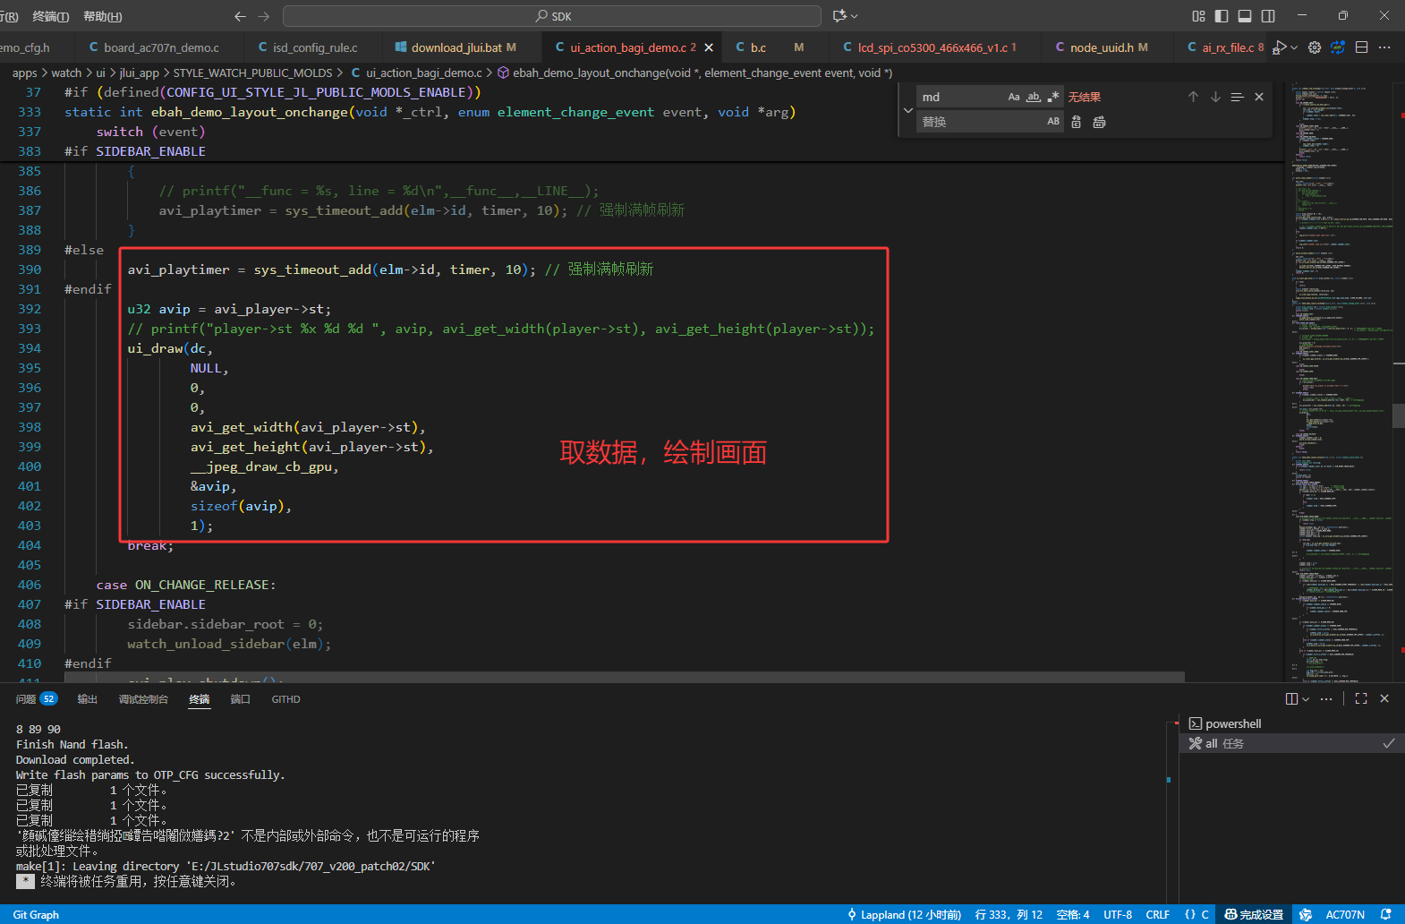Click the SDK command center search box
The image size is (1405, 924).
point(552,16)
